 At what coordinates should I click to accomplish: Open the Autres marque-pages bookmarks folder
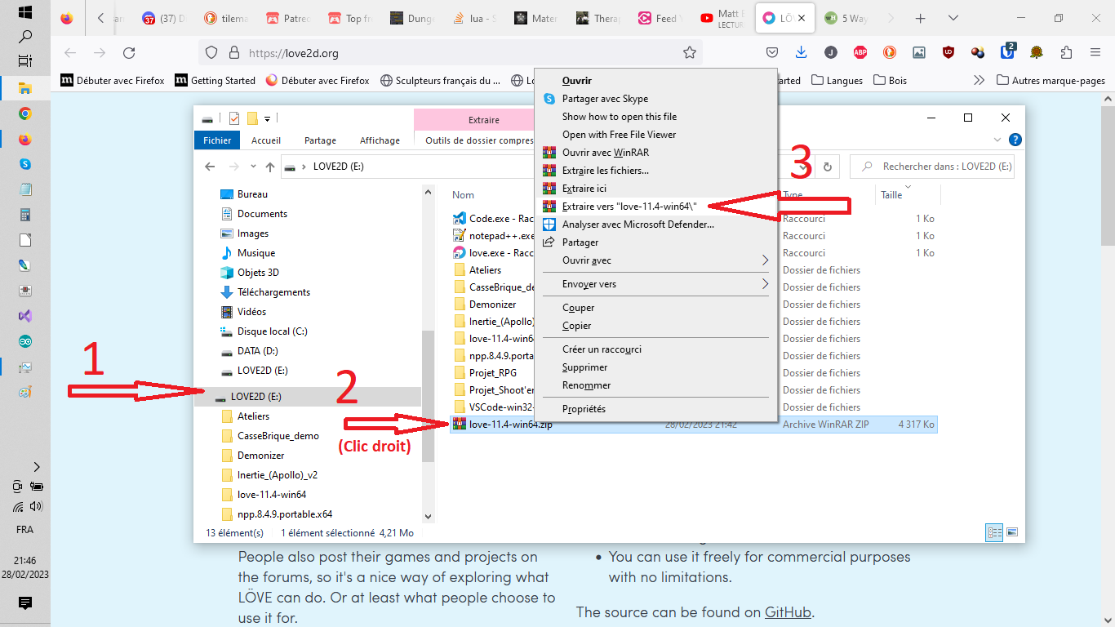tap(1051, 81)
